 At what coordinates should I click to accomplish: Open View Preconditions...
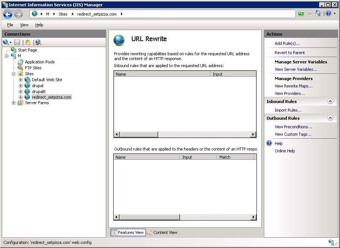tap(293, 127)
